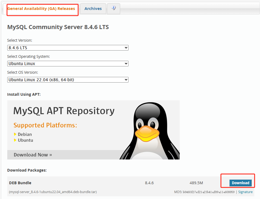Open the Select OS Version dropdown
Screen dimensions: 260x199
pos(68,80)
